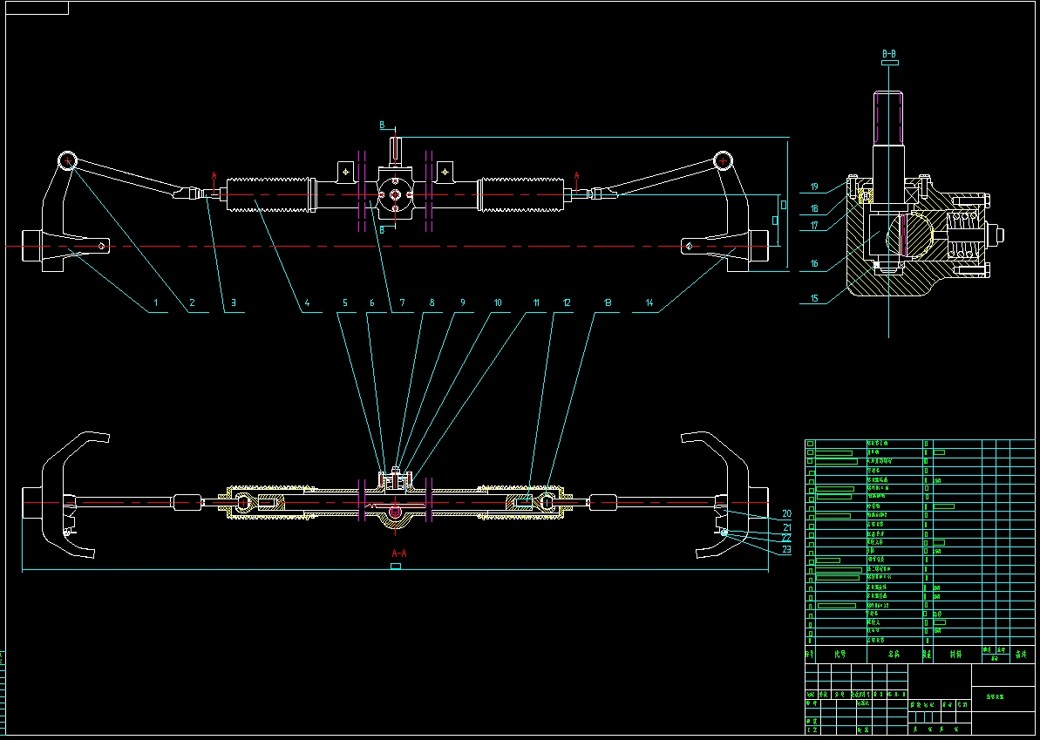Select part callout number 20
Viewport: 1040px width, 740px height.
pos(786,513)
